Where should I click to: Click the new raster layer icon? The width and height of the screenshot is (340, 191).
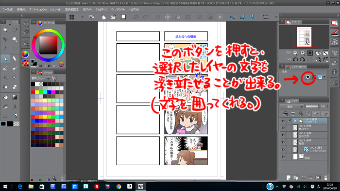click(289, 177)
